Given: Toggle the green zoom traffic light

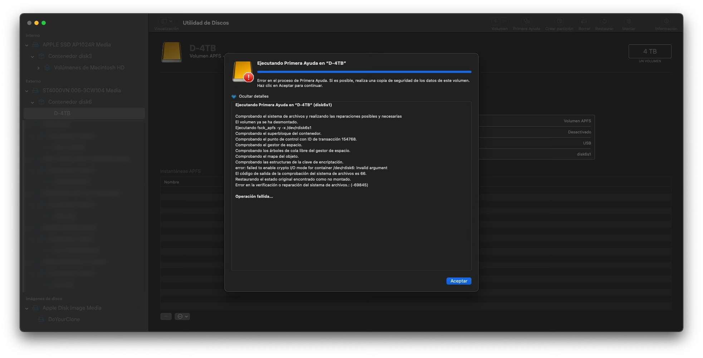Looking at the screenshot, I should (x=44, y=22).
